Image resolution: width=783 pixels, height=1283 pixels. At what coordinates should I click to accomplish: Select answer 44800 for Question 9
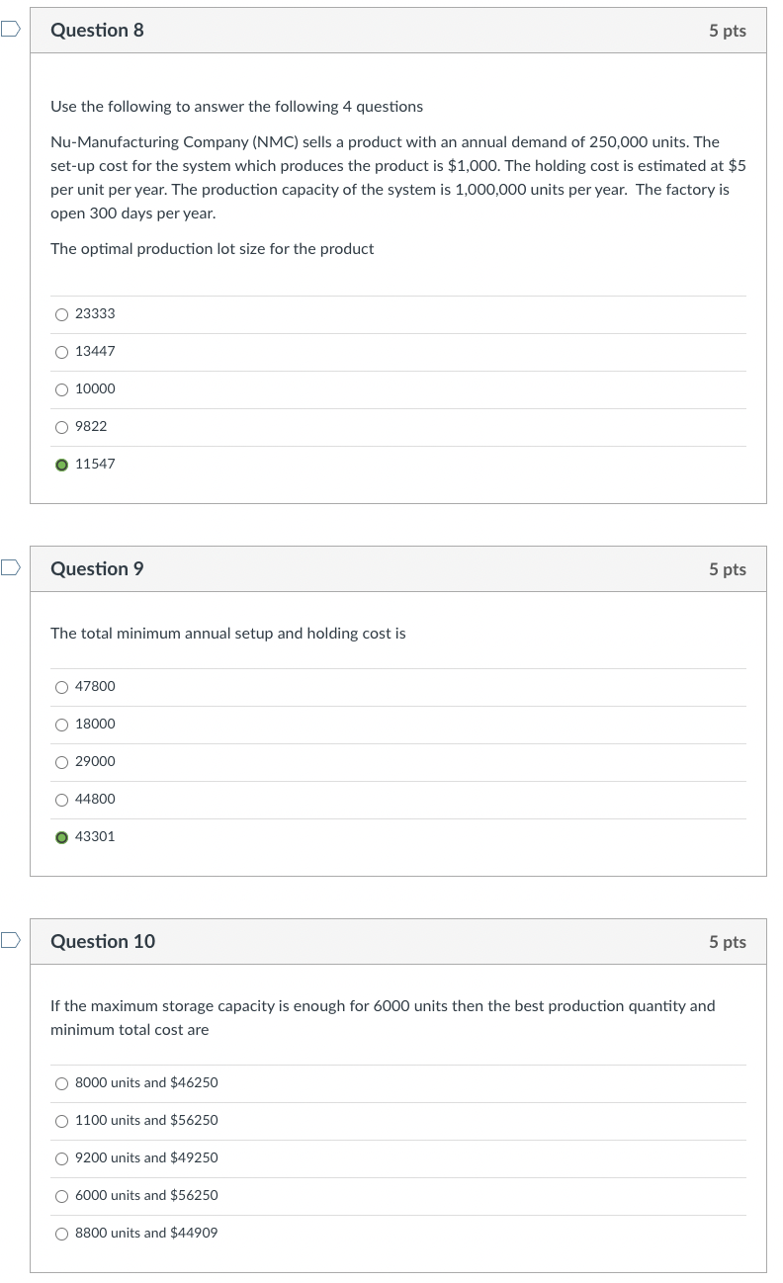[x=61, y=799]
